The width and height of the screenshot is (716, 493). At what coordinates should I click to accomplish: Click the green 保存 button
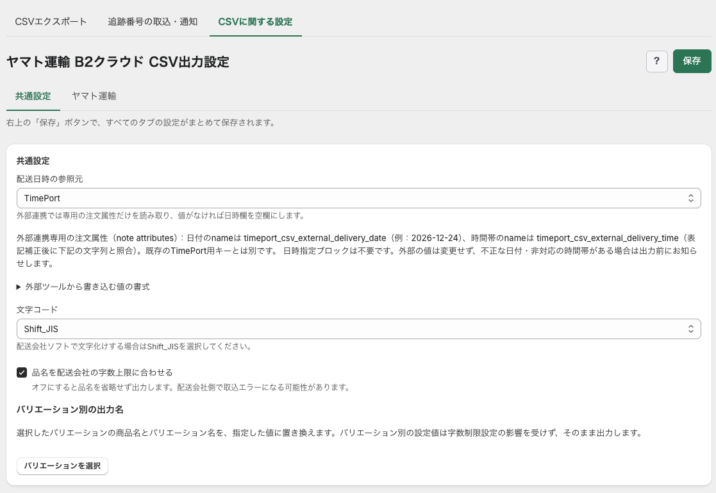click(692, 62)
